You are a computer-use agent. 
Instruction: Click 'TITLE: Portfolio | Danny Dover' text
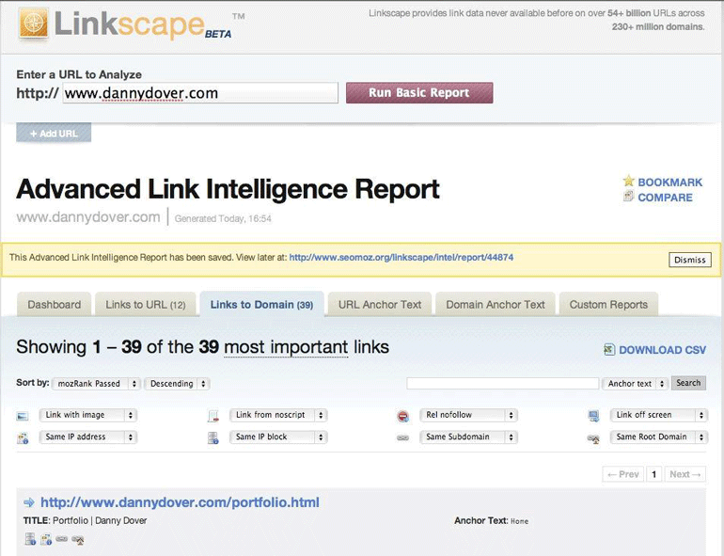85,520
